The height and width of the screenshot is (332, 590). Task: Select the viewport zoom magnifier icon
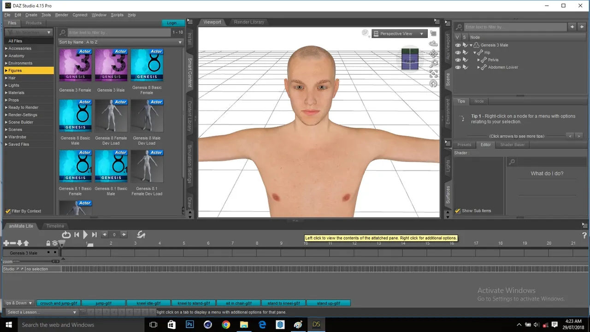pyautogui.click(x=433, y=64)
